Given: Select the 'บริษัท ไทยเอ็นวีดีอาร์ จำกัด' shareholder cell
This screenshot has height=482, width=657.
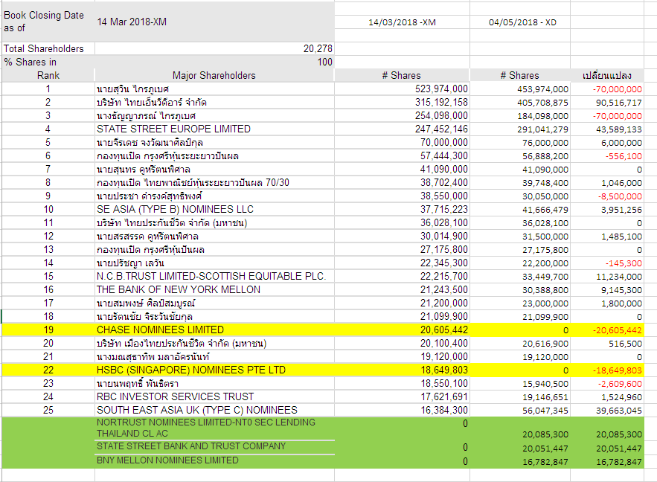Looking at the screenshot, I should point(214,102).
